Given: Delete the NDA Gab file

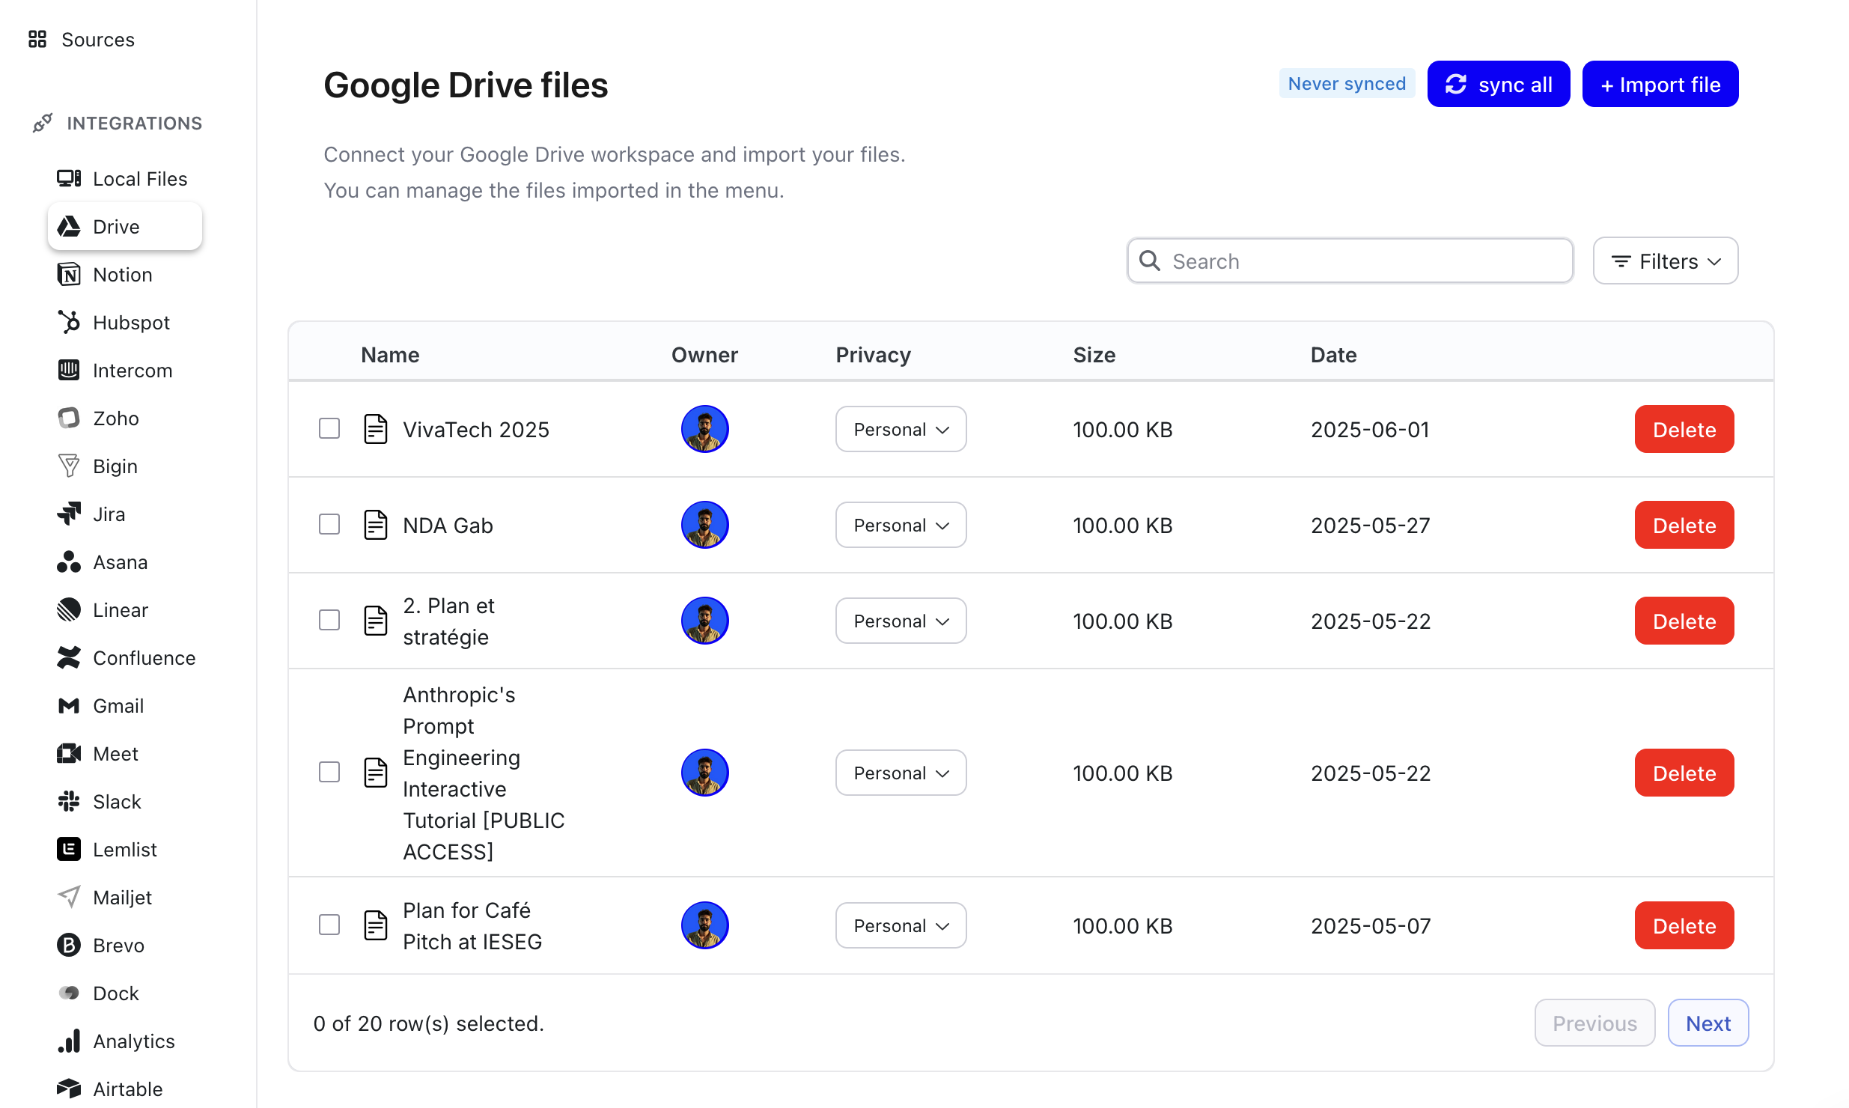Looking at the screenshot, I should click(x=1684, y=526).
